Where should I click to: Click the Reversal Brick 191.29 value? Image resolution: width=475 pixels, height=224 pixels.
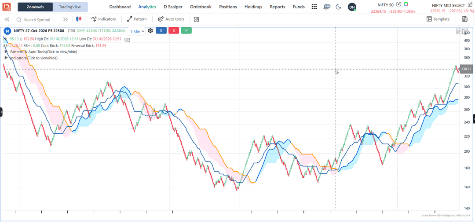click(x=101, y=45)
